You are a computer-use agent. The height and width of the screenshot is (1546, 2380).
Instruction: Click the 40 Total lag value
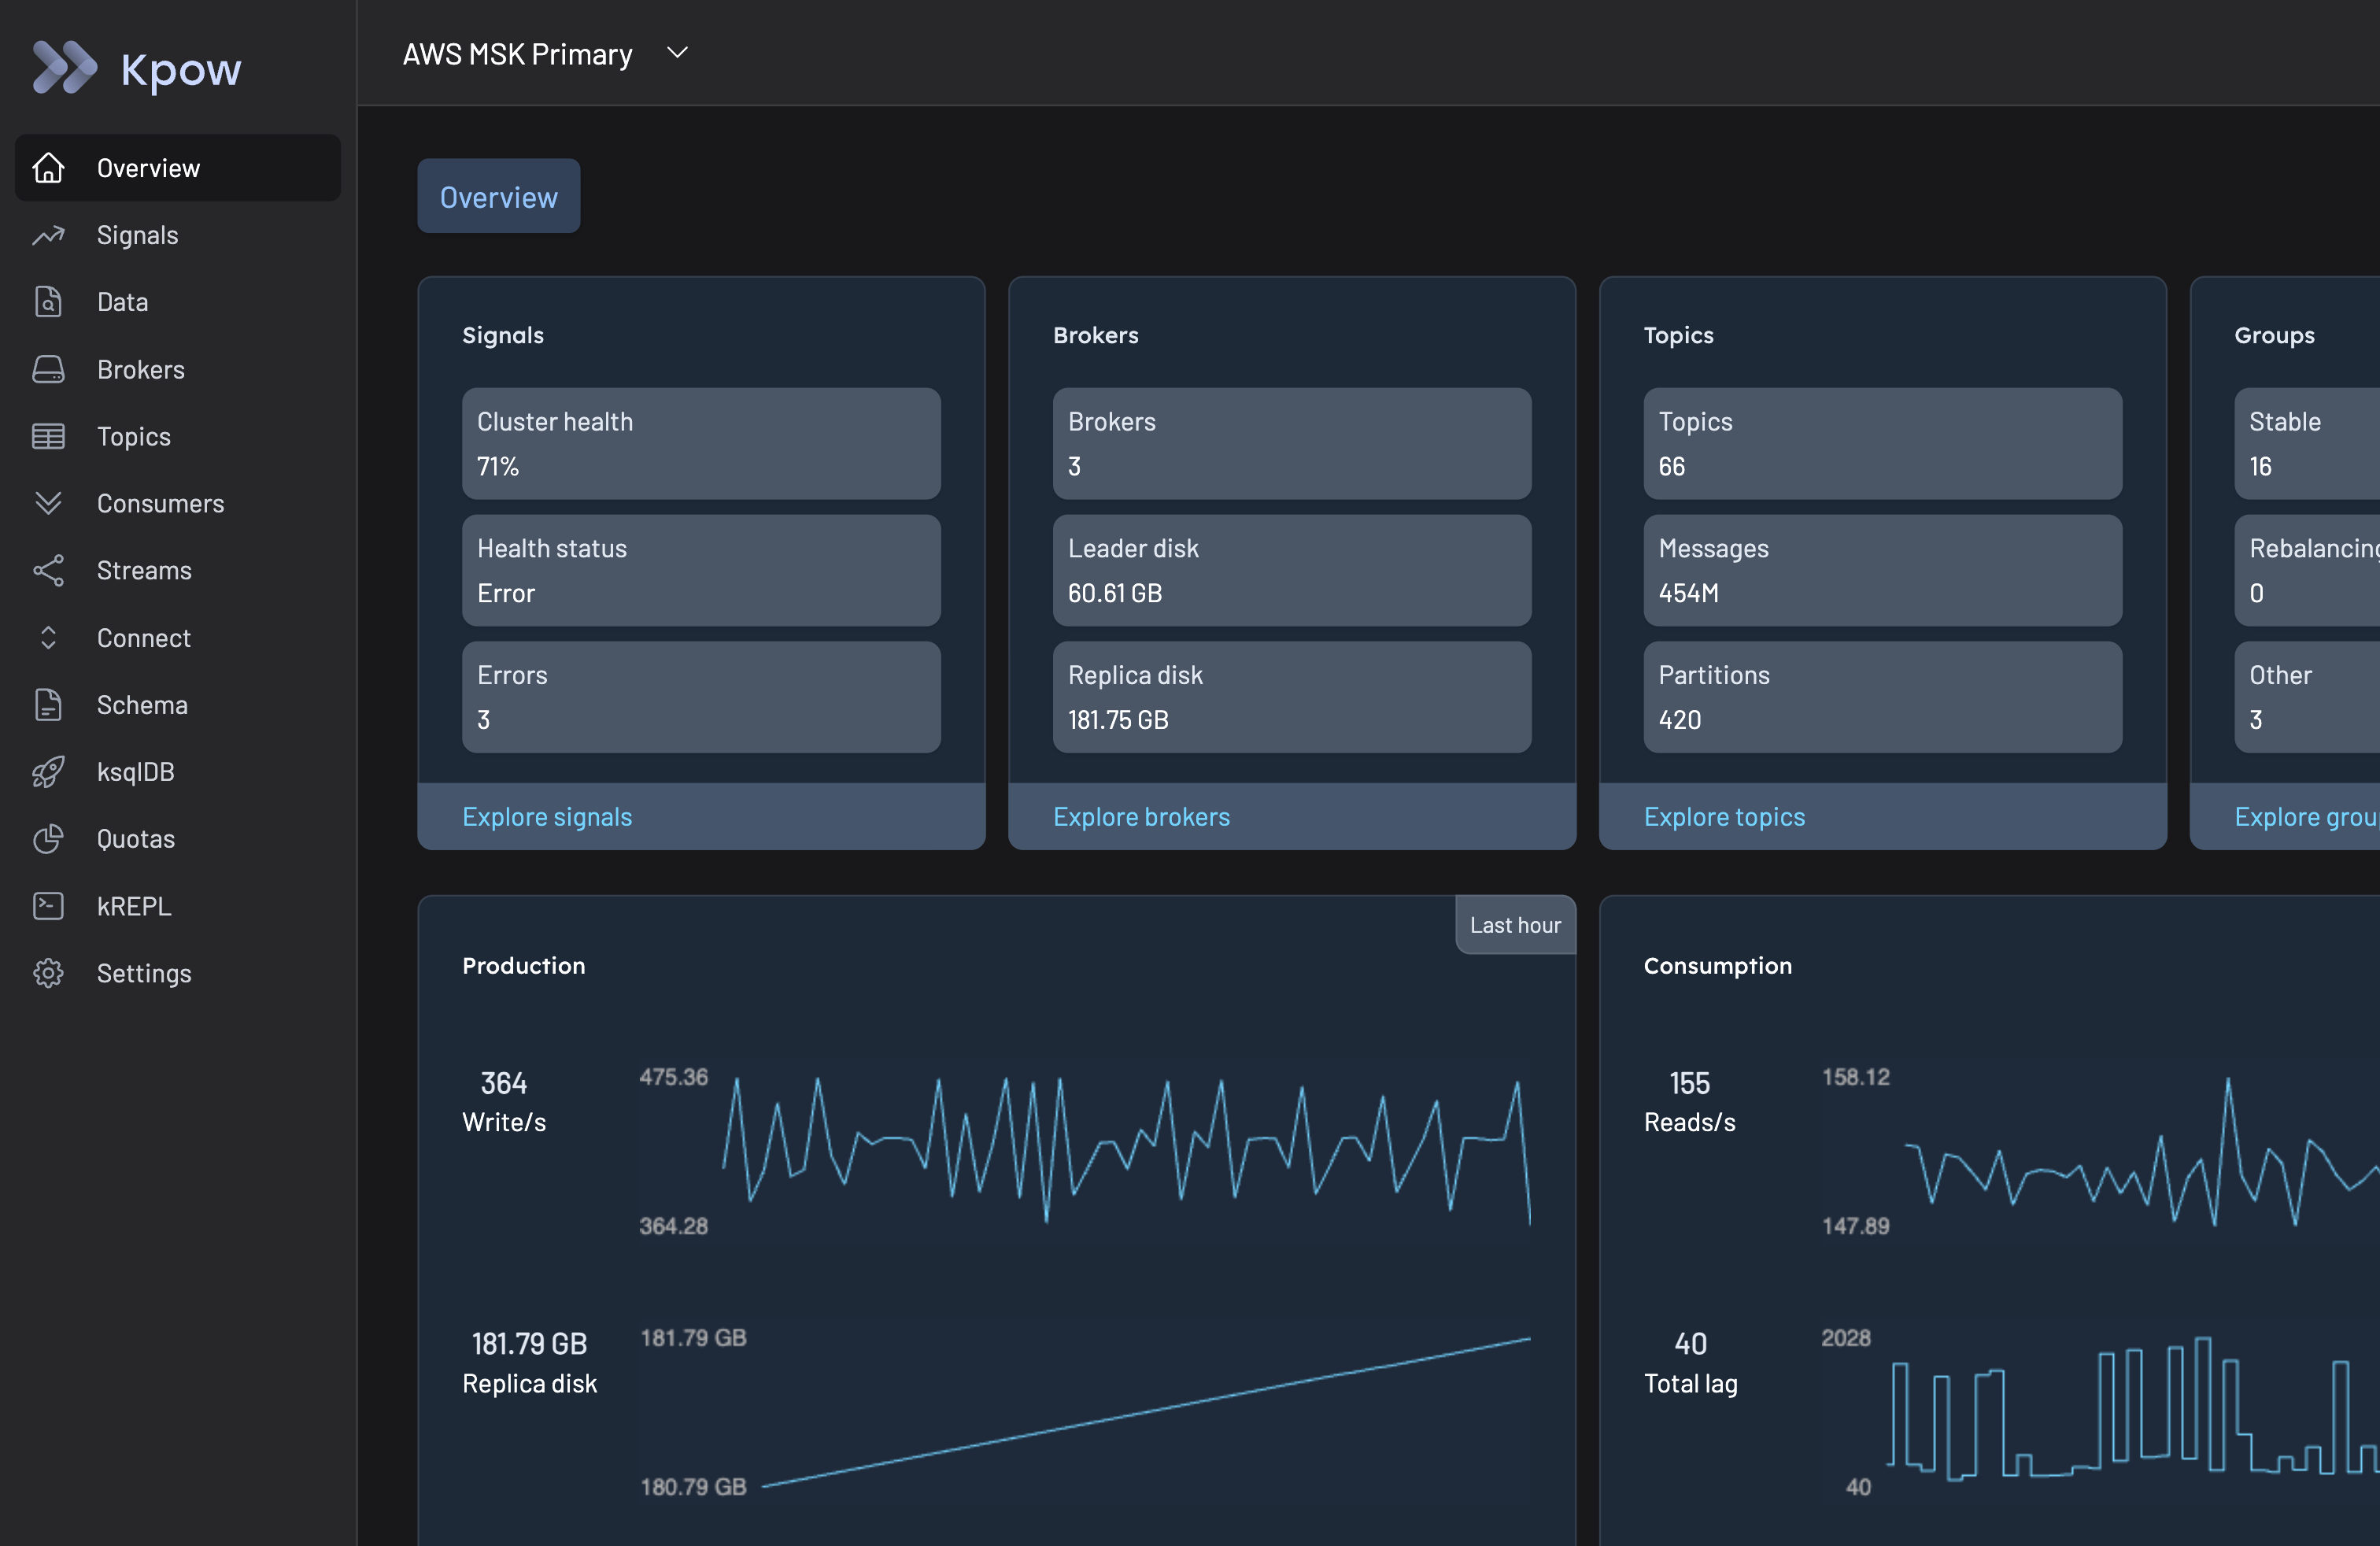pos(1690,1344)
